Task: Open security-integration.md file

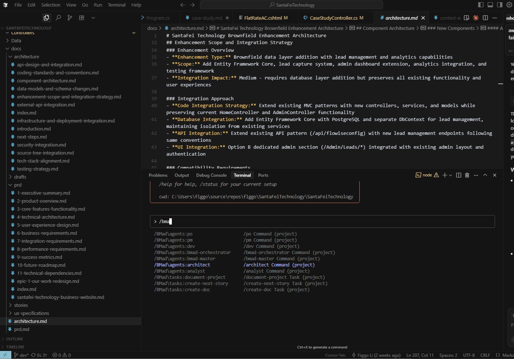Action: pyautogui.click(x=70, y=145)
